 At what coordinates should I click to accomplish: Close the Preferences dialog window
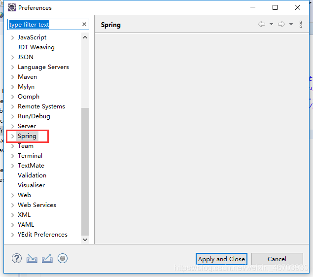[x=298, y=7]
